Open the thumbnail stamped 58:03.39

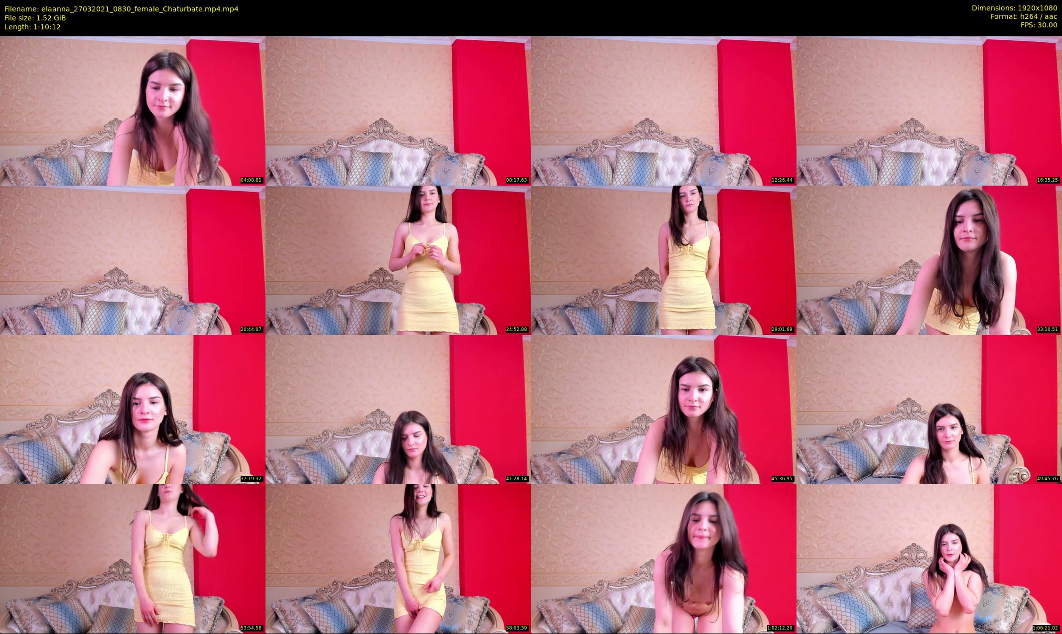[x=398, y=559]
